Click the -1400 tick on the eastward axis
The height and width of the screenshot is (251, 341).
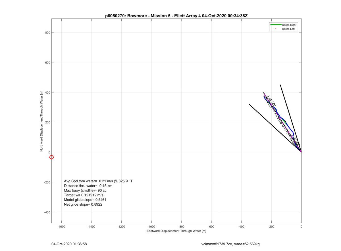coord(92,227)
